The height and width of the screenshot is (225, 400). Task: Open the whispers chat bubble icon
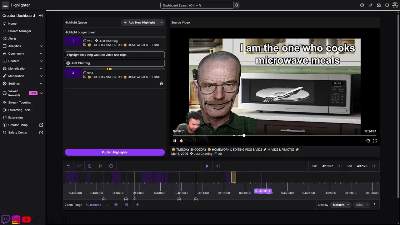coord(387,5)
